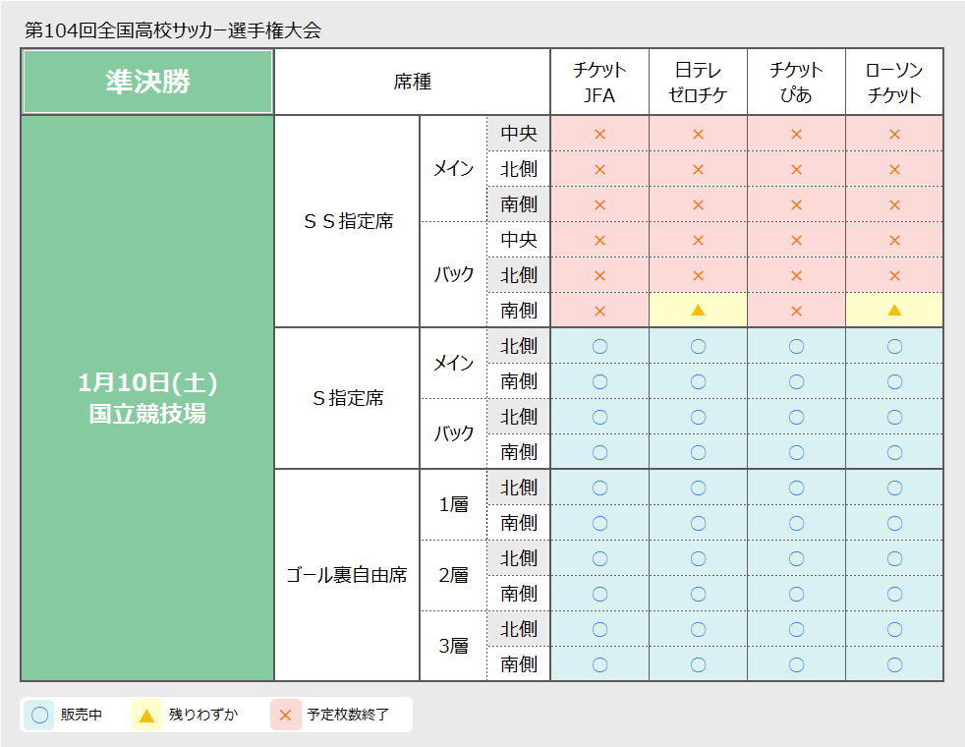
Task: Click the blue circle icon in the 販売中 legend
Action: [39, 715]
